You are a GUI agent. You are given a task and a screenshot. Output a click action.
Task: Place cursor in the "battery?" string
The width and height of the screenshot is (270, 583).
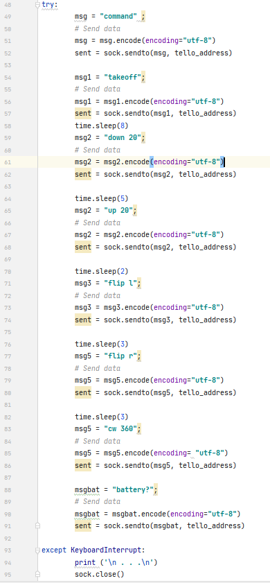point(133,489)
